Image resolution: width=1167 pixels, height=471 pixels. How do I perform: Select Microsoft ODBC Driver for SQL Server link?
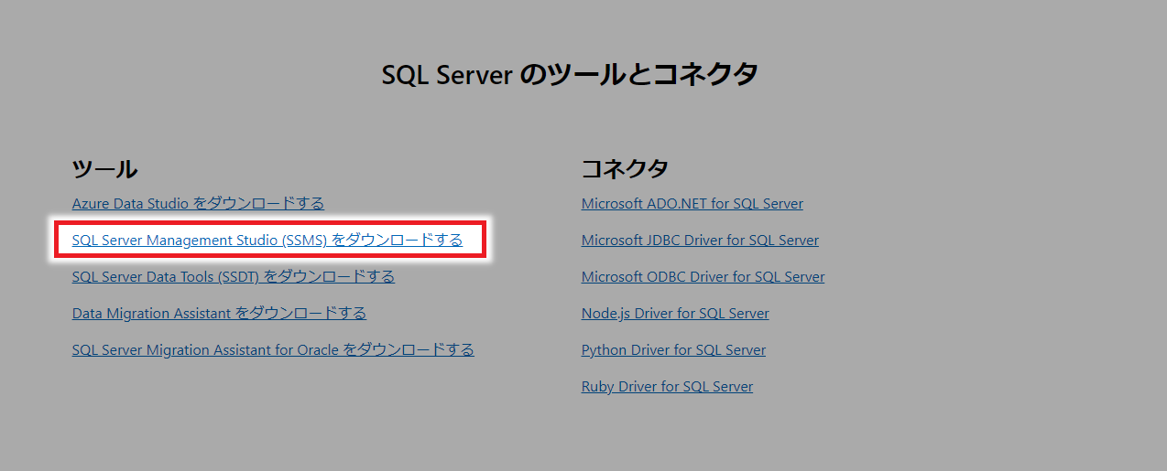click(703, 276)
